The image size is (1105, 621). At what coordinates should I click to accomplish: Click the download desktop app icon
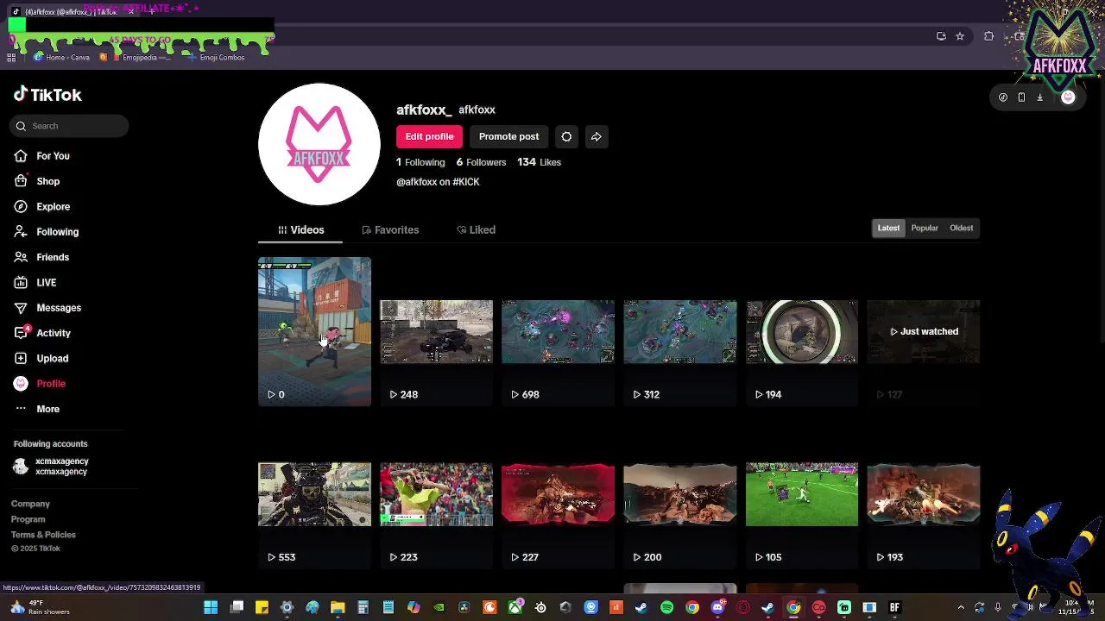click(1039, 97)
